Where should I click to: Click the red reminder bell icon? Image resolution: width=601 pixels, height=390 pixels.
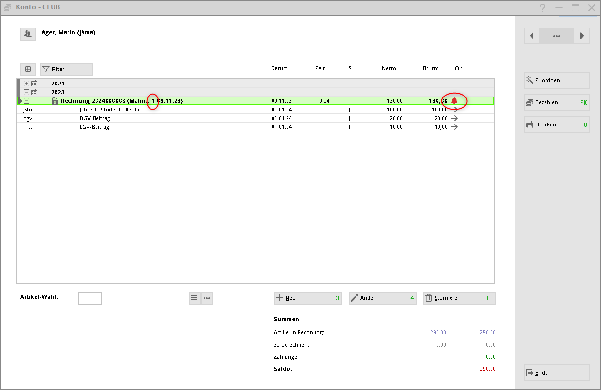(x=454, y=101)
